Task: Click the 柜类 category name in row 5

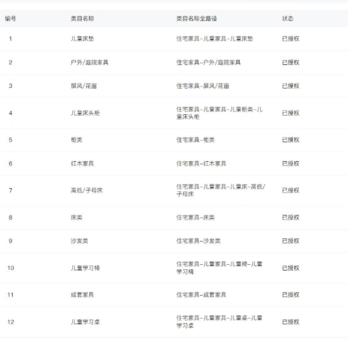Action: click(77, 140)
